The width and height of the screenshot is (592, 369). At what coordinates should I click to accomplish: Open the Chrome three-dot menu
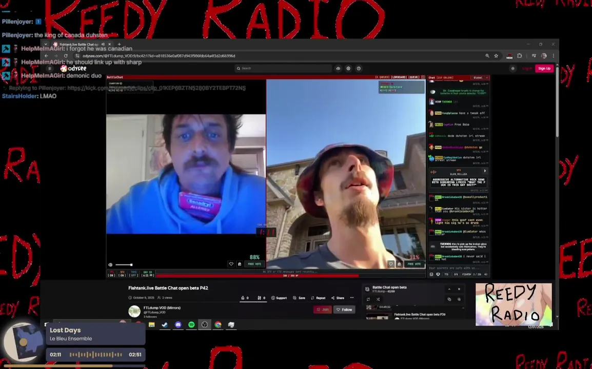tap(554, 56)
